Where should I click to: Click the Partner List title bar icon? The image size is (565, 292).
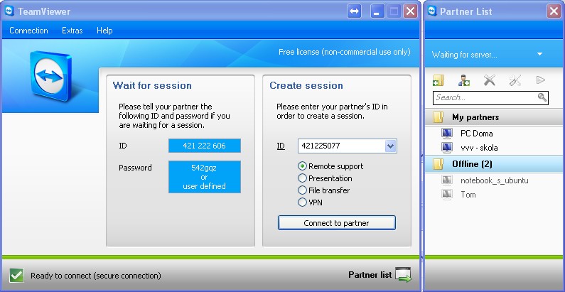432,11
